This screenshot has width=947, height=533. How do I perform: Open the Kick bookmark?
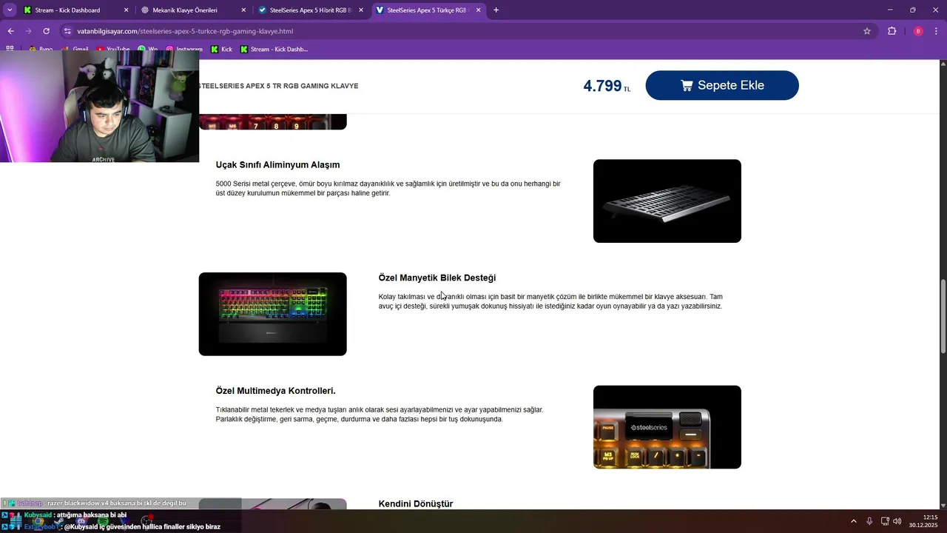221,49
